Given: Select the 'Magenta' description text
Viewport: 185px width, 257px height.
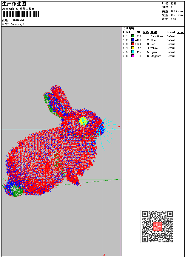Looking at the screenshot, I should [156, 56].
